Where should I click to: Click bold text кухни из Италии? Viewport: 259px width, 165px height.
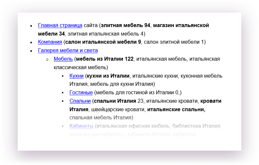point(108,76)
